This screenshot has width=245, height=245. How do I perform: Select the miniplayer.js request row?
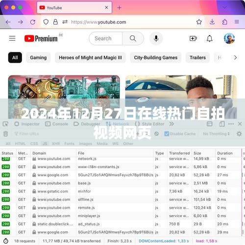pyautogui.click(x=121, y=216)
